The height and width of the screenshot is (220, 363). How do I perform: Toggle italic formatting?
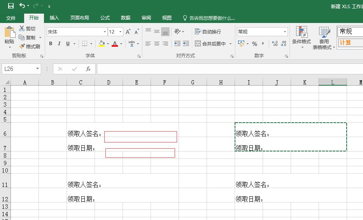59,44
